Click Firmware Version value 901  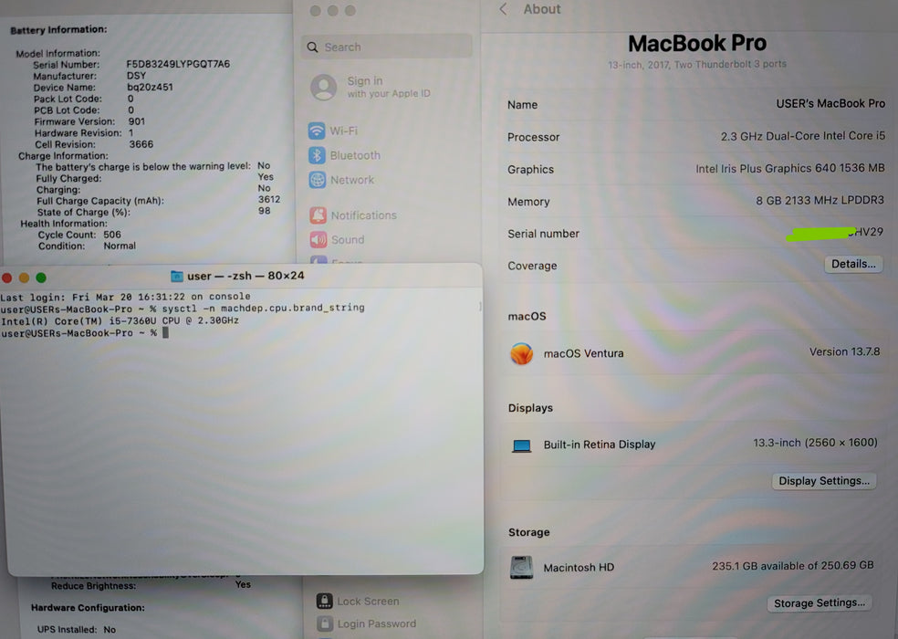(136, 121)
